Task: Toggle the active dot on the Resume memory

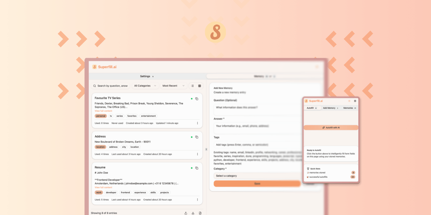Action: click(192, 167)
